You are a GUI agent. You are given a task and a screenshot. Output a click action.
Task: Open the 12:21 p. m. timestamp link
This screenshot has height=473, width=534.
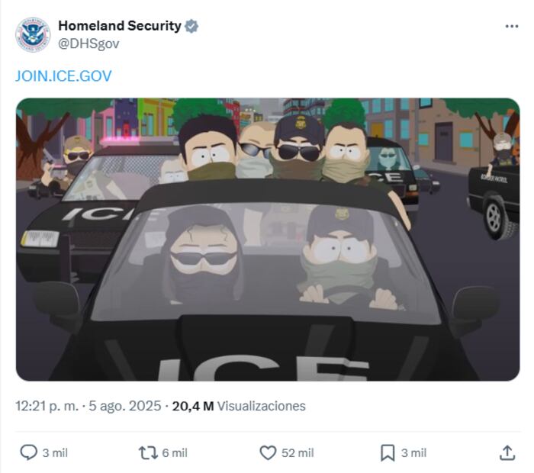47,406
